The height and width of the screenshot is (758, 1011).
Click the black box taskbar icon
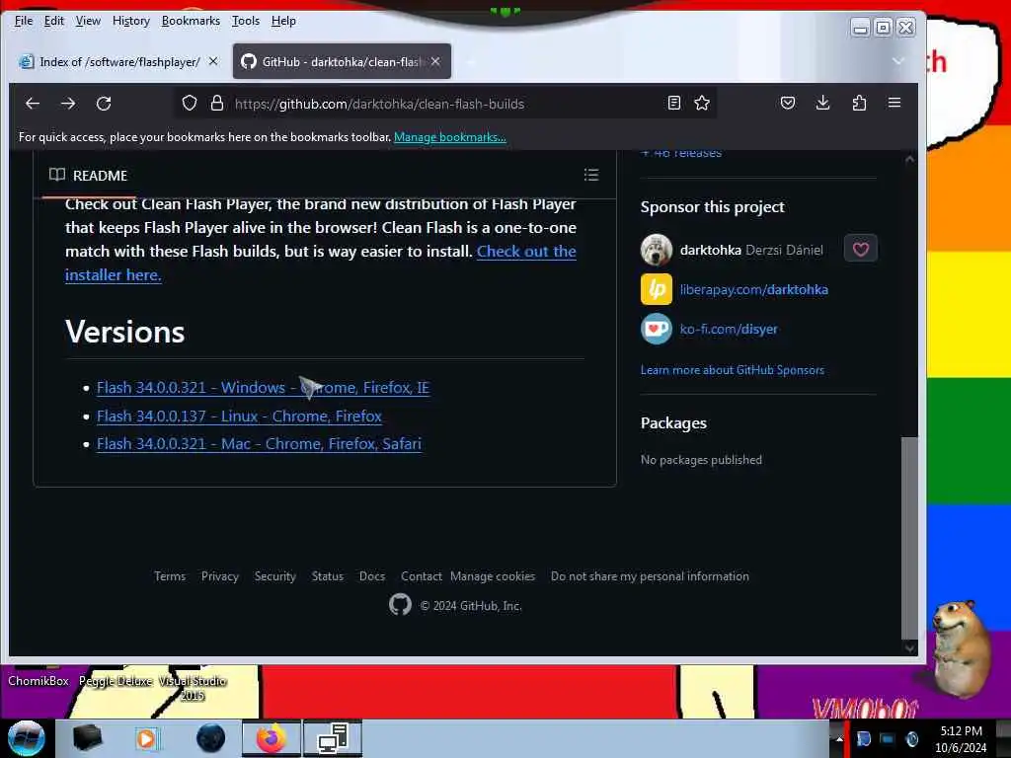[x=87, y=738]
